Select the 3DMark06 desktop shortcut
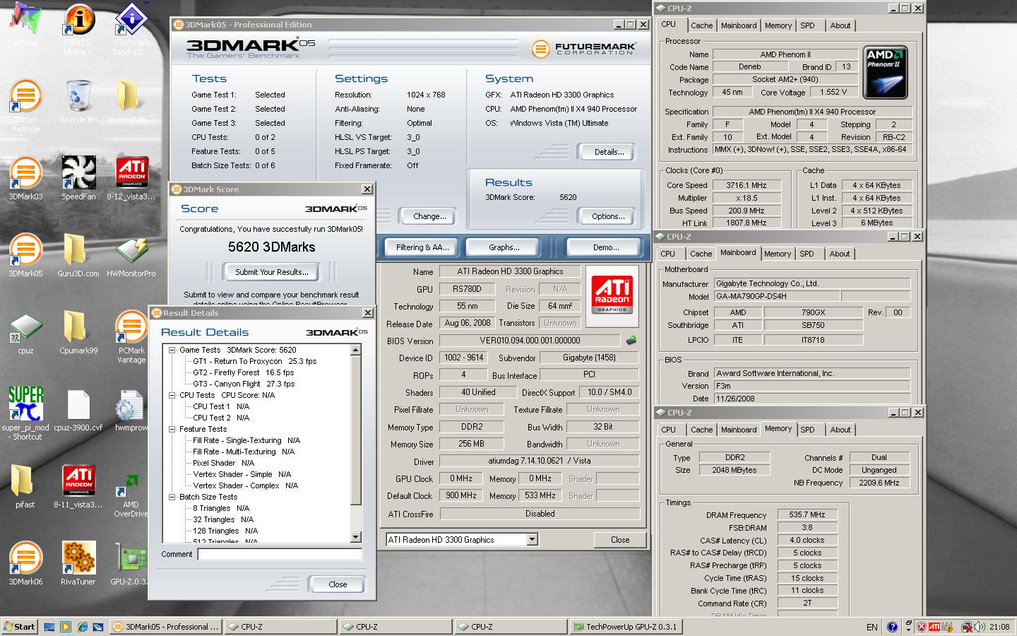 [x=25, y=563]
